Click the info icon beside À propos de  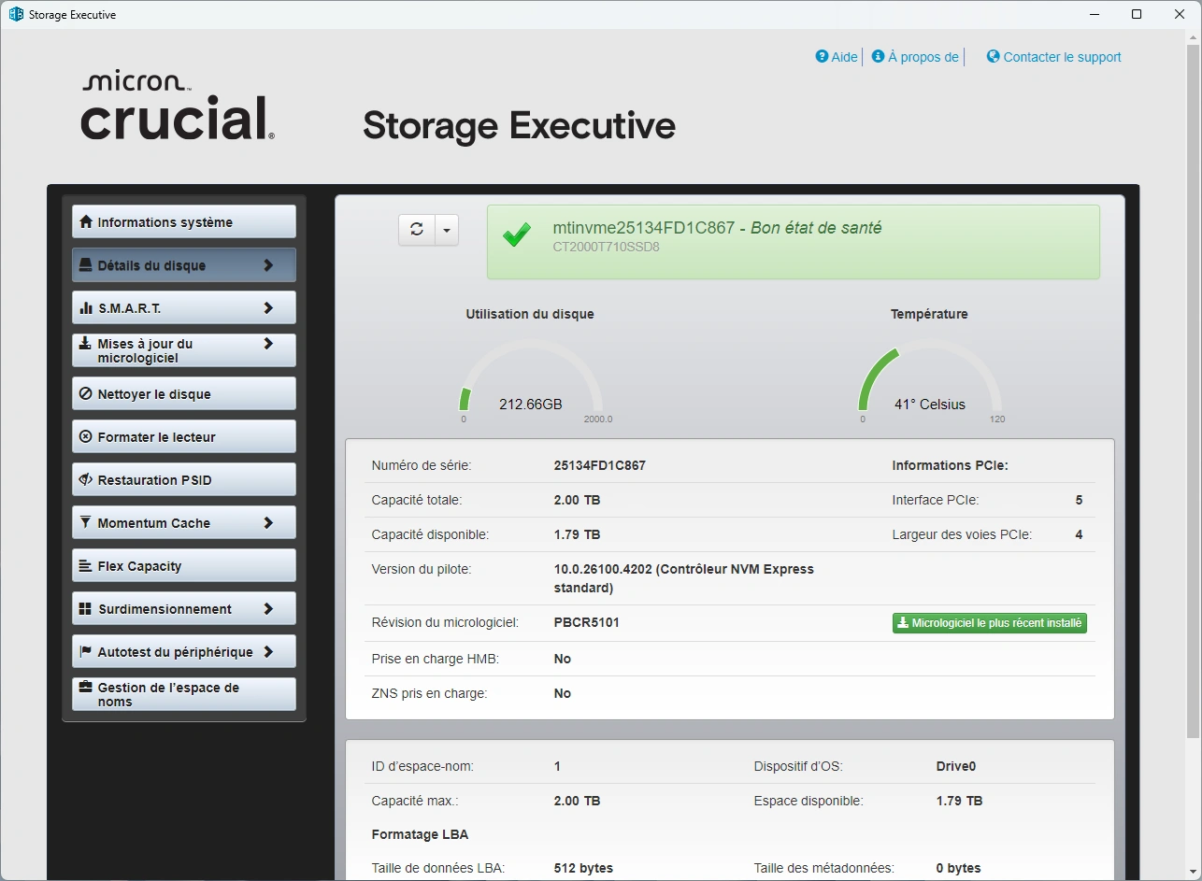tap(878, 56)
